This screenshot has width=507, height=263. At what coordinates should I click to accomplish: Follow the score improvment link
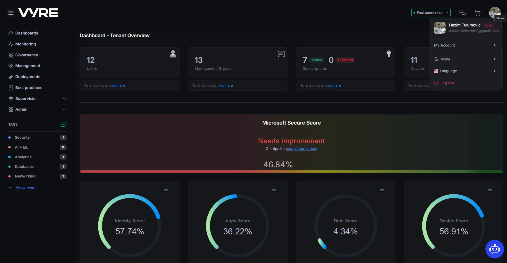pos(302,149)
